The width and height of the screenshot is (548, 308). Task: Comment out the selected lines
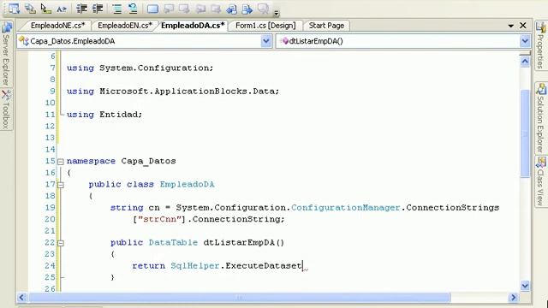pyautogui.click(x=117, y=9)
